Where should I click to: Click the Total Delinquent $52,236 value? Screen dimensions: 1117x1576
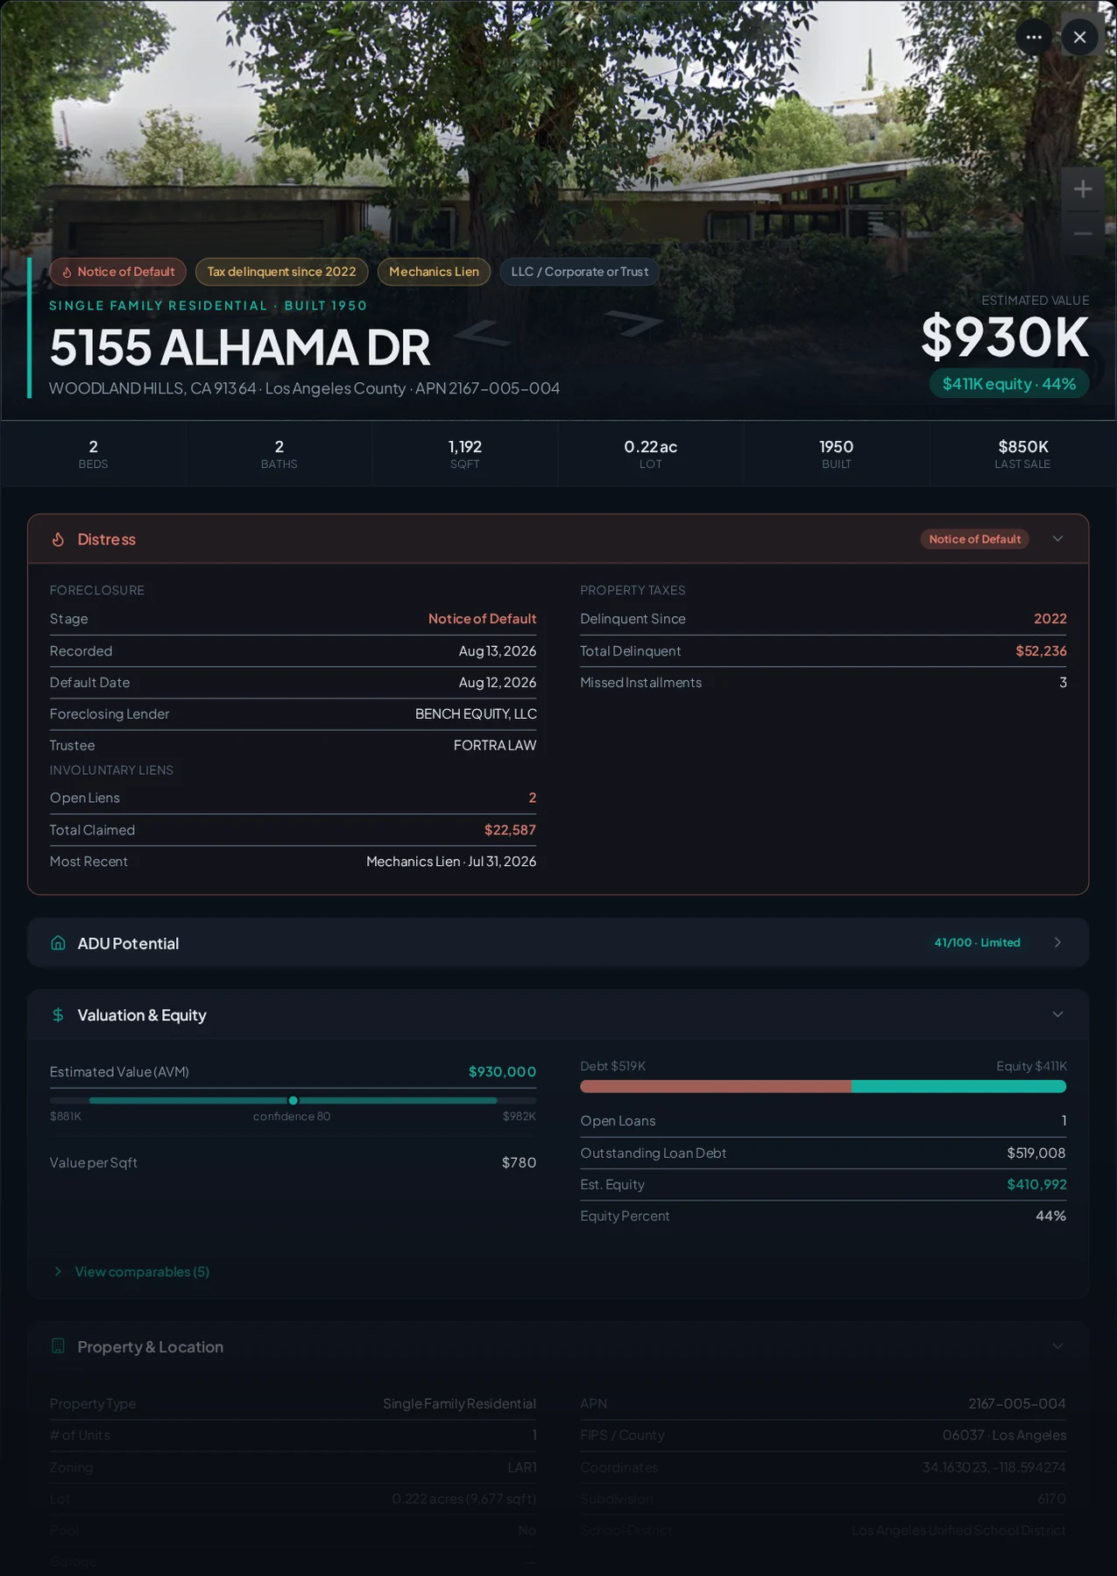click(x=1041, y=651)
